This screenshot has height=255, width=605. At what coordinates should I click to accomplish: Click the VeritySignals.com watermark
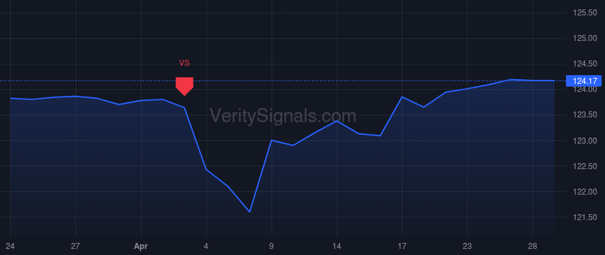[283, 116]
